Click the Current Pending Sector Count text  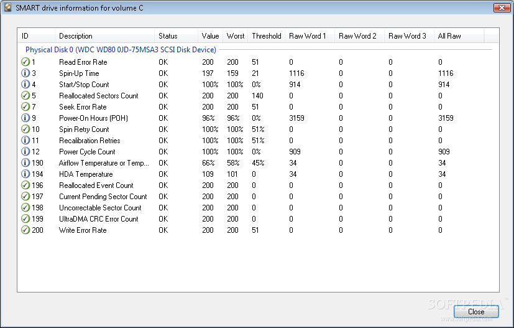[103, 196]
